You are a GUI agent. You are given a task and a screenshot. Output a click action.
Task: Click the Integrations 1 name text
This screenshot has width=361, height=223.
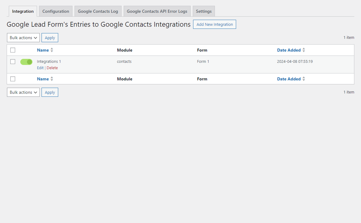tap(49, 62)
